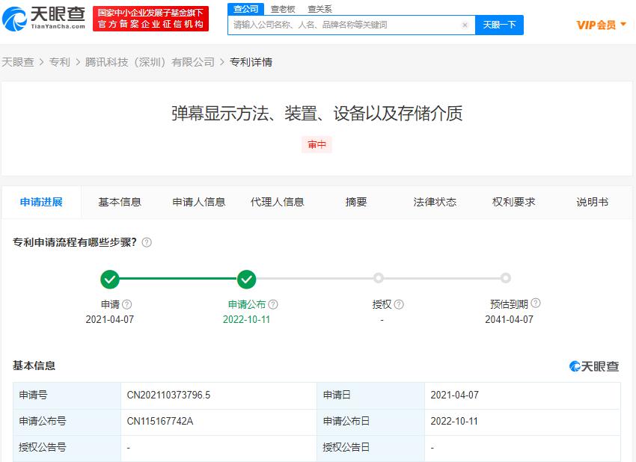This screenshot has height=462, width=636.
Task: Select the 查关系 search tab
Action: (x=319, y=9)
